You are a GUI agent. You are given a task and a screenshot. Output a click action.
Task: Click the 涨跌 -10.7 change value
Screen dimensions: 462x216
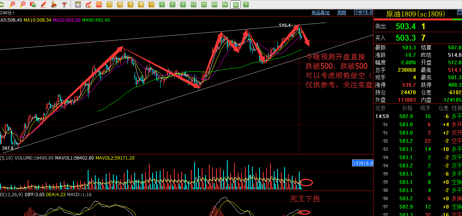tap(409, 55)
